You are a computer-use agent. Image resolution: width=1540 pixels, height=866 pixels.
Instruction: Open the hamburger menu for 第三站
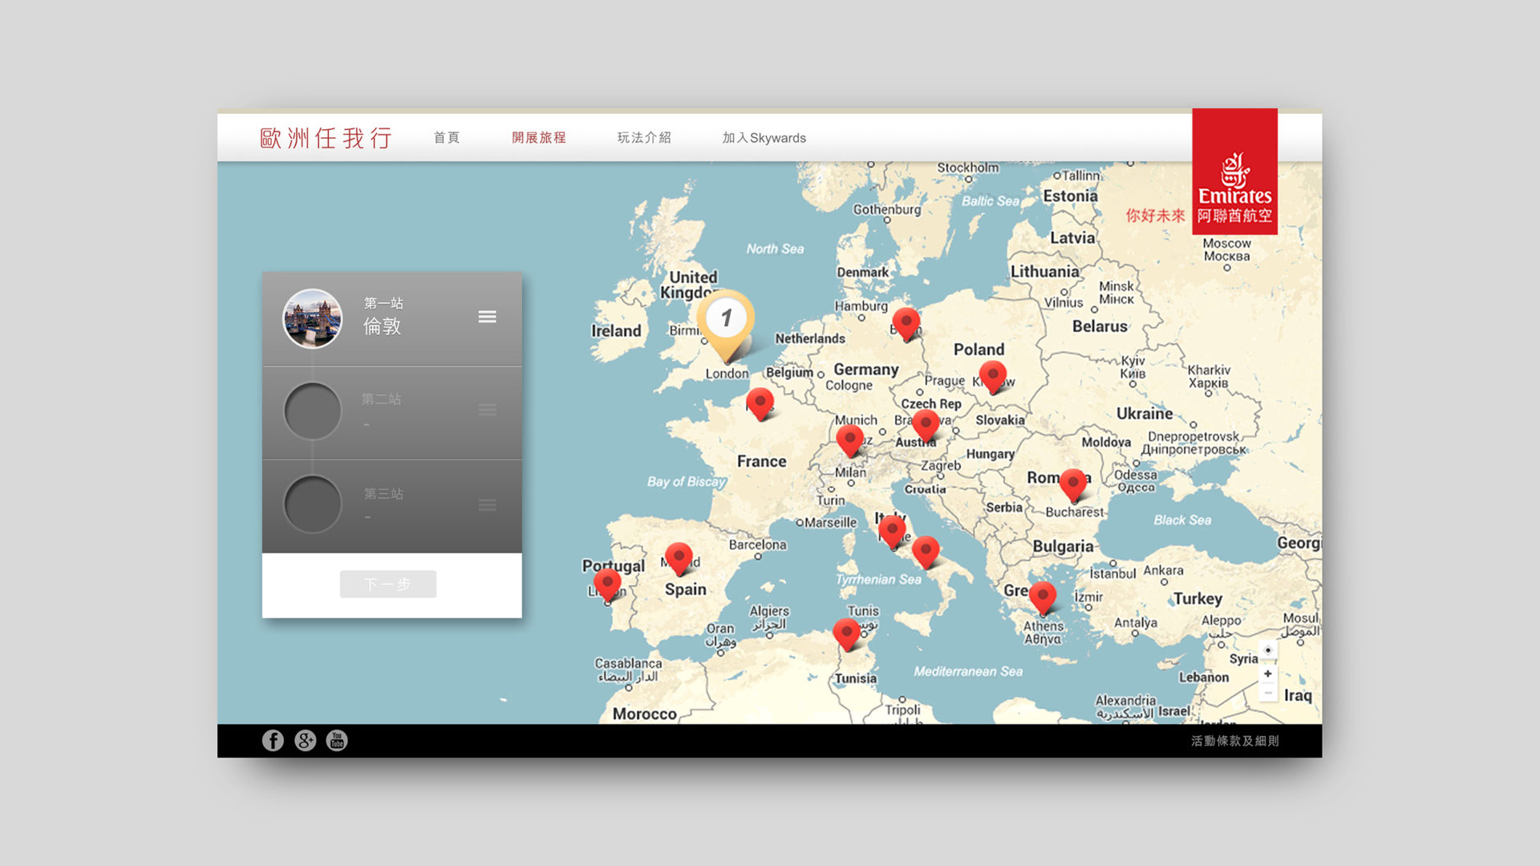pyautogui.click(x=487, y=505)
